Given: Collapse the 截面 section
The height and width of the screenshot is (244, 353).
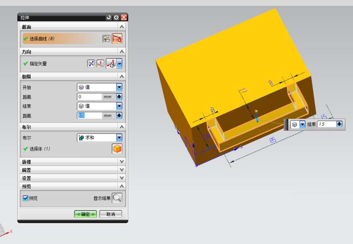Looking at the screenshot, I should click(121, 26).
